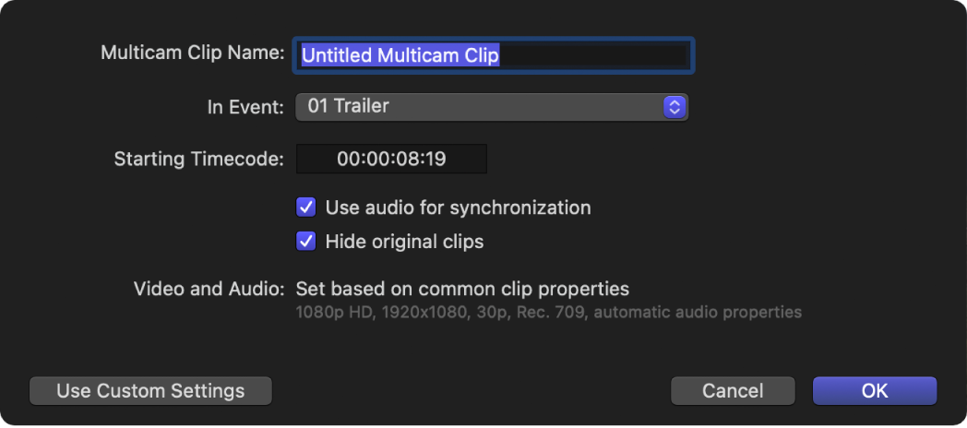This screenshot has height=428, width=967.
Task: Toggle the Use audio for synchronization checkbox
Action: [x=305, y=208]
